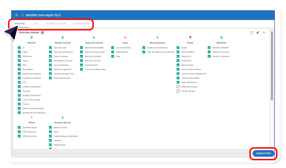Screen dimensions: 286x168
Task: Toggle the select-all checkbox in panel header
Action: 251,32
